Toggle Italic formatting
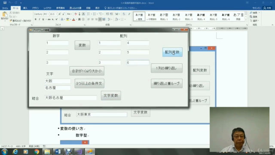Image resolution: width=275 pixels, height=155 pixels. point(39,19)
